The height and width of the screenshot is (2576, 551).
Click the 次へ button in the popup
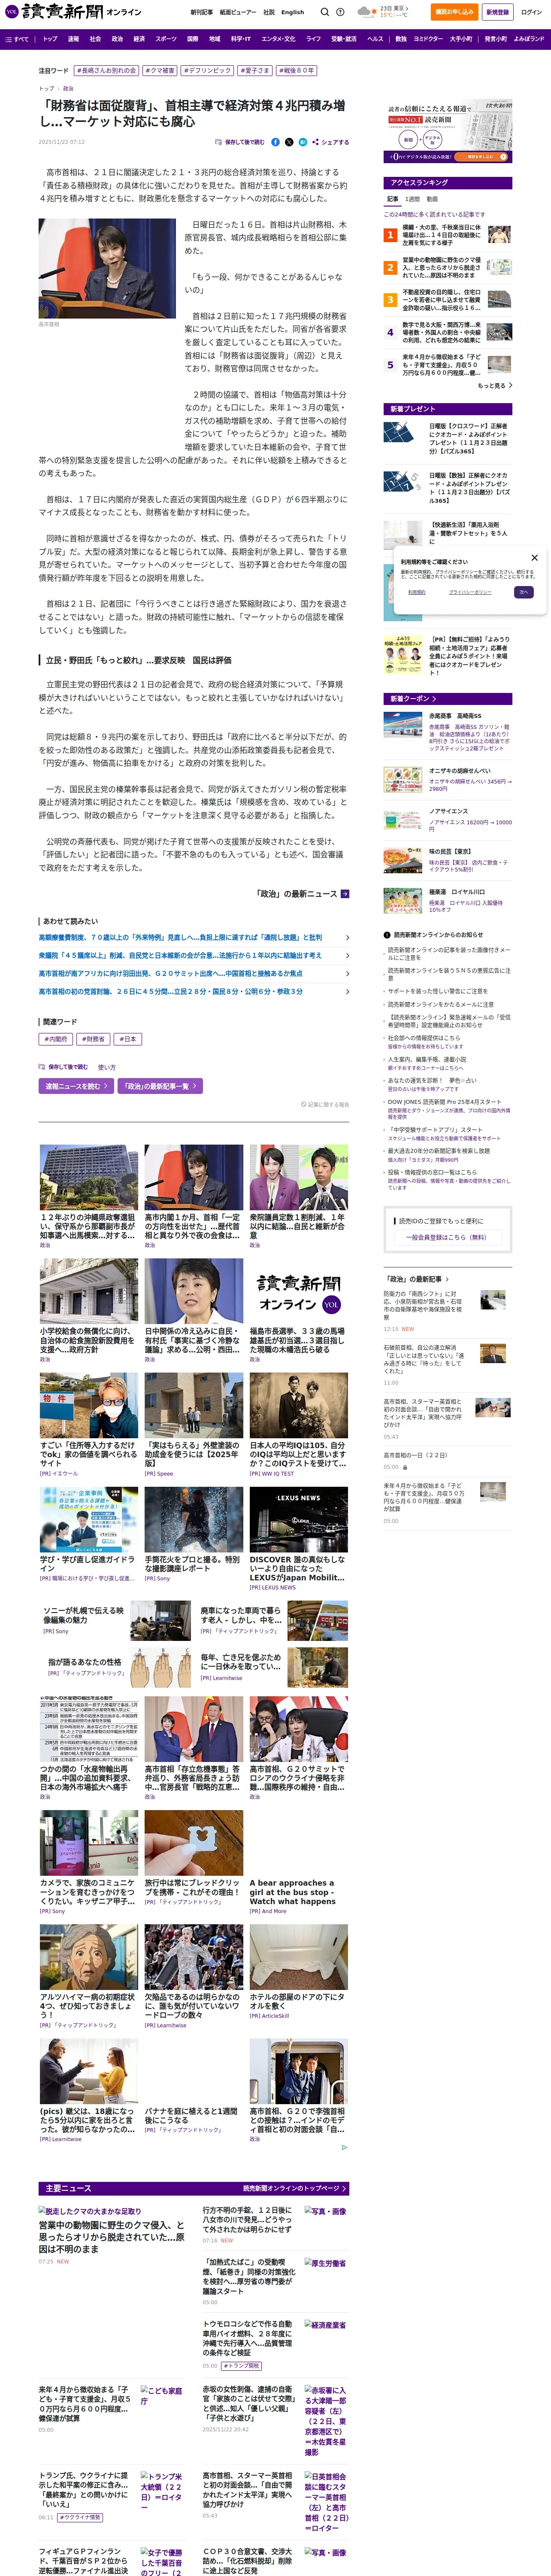(x=523, y=592)
